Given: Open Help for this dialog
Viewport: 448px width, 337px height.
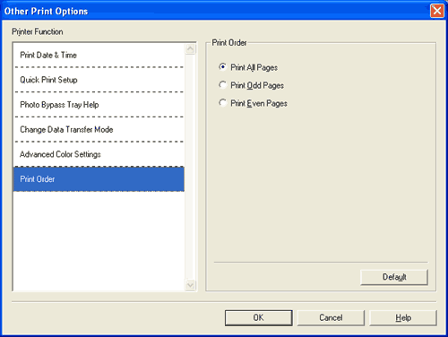Looking at the screenshot, I should pos(403,317).
